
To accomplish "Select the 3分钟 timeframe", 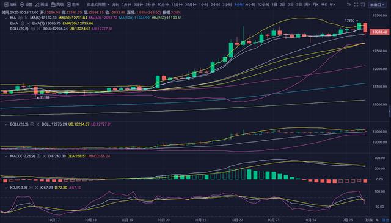I will point(138,4).
